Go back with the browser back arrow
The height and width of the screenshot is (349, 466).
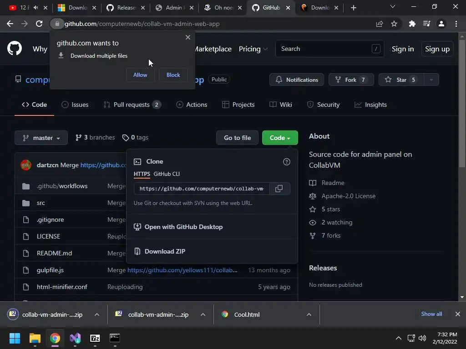[10, 24]
